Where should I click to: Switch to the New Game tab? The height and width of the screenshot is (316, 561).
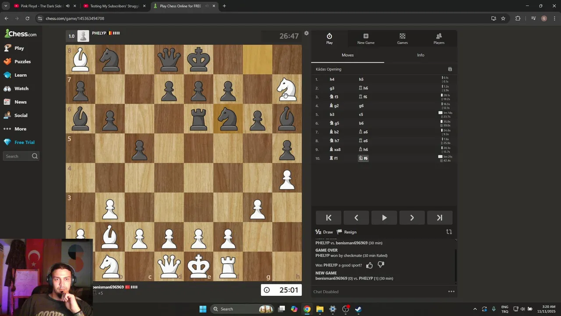(366, 39)
